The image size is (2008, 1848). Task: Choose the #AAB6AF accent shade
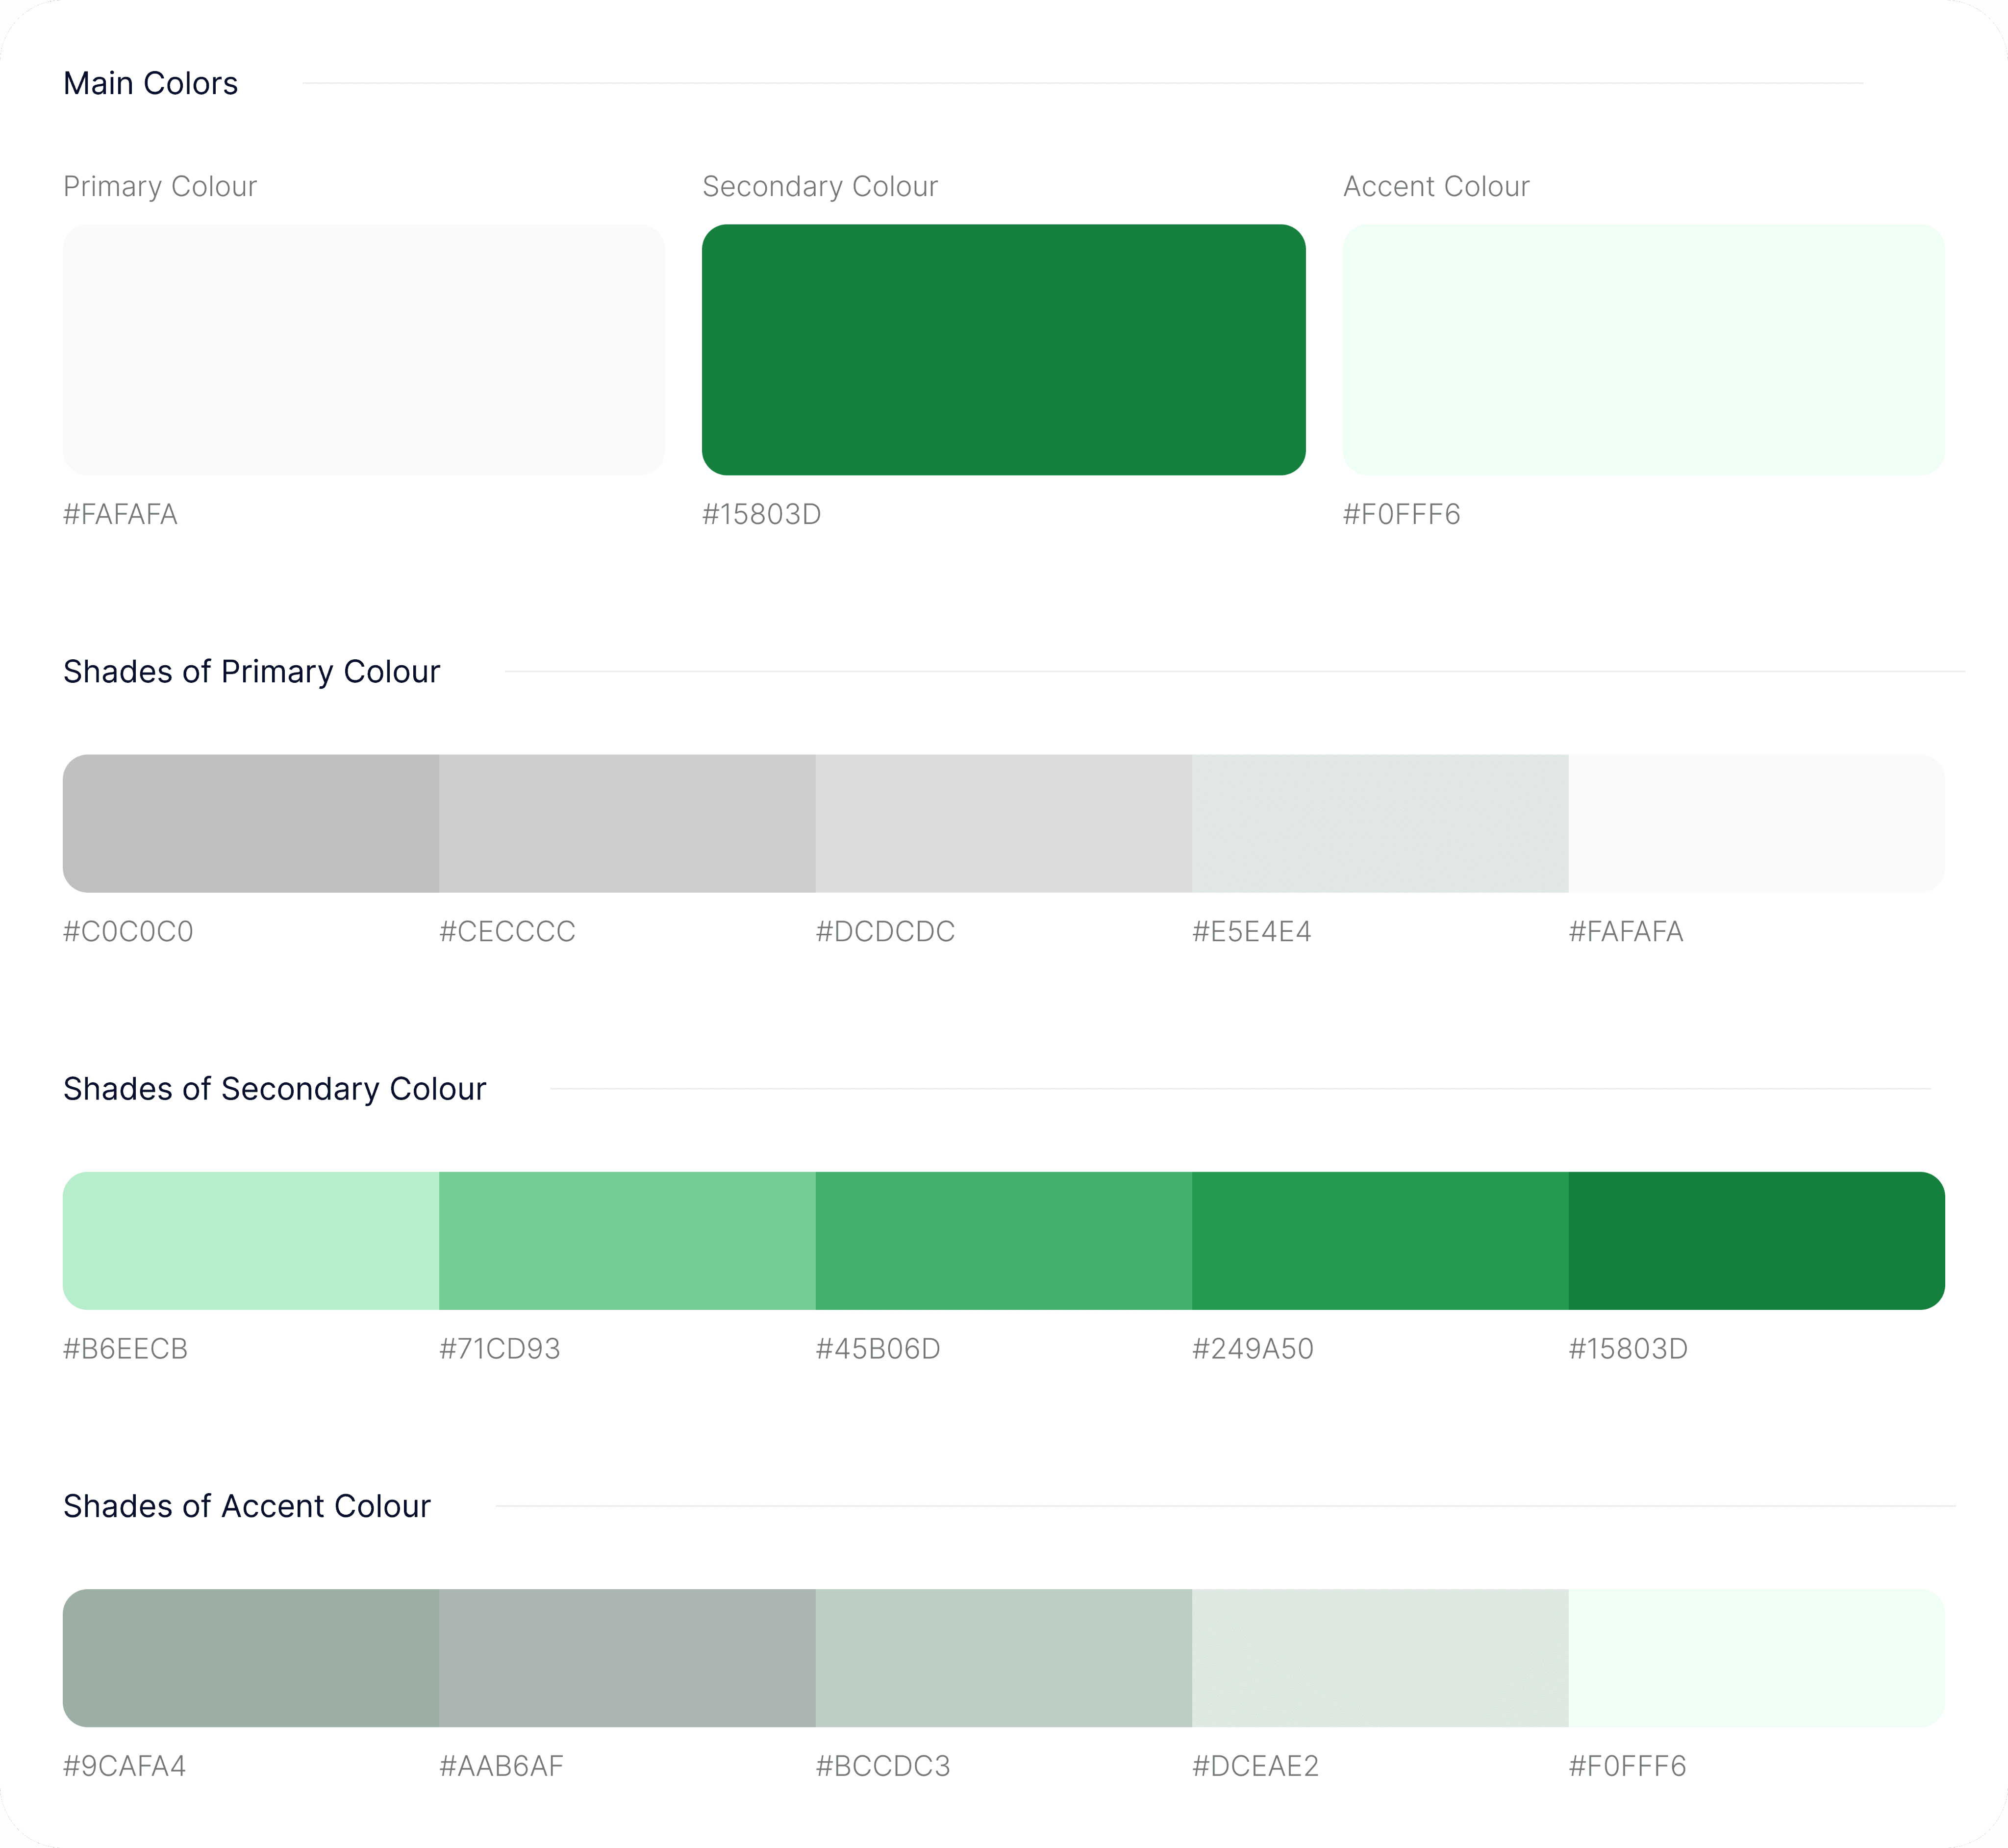[627, 1658]
